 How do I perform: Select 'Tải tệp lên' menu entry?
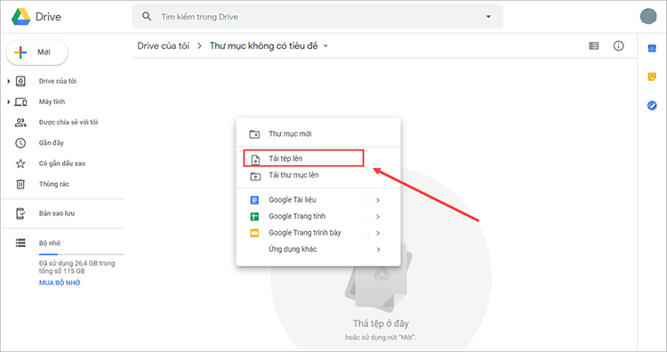[318, 158]
